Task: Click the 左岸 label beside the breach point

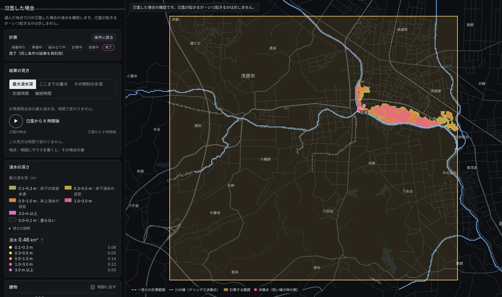Action: pos(364,112)
